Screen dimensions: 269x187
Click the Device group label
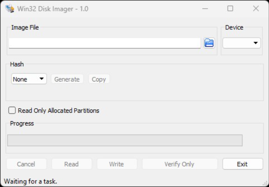tap(234, 28)
